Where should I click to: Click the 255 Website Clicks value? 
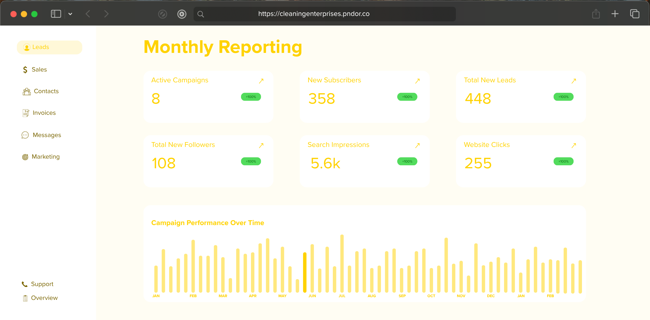tap(478, 163)
